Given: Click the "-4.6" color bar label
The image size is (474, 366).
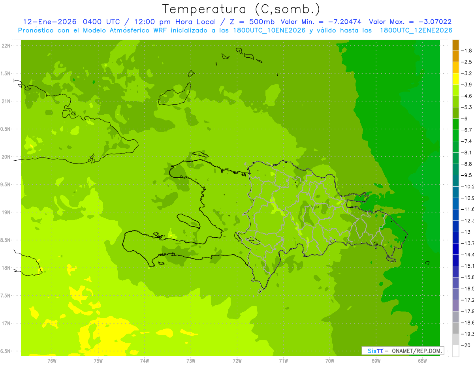Looking at the screenshot, I should (466, 96).
